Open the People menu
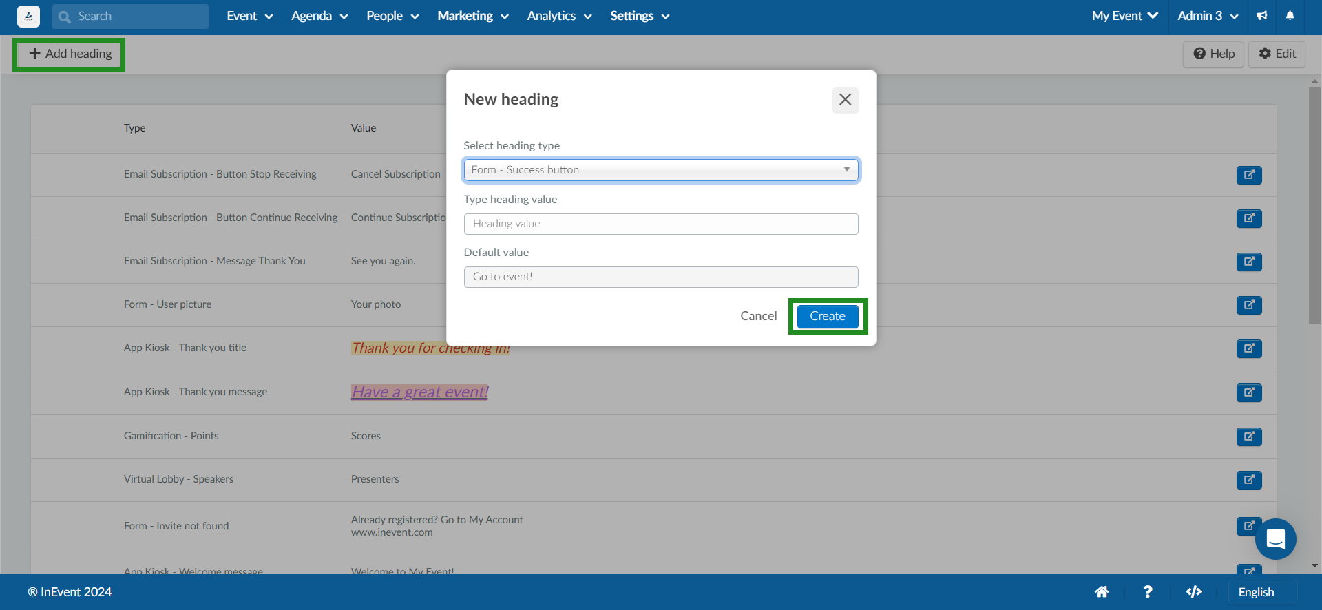 click(392, 16)
